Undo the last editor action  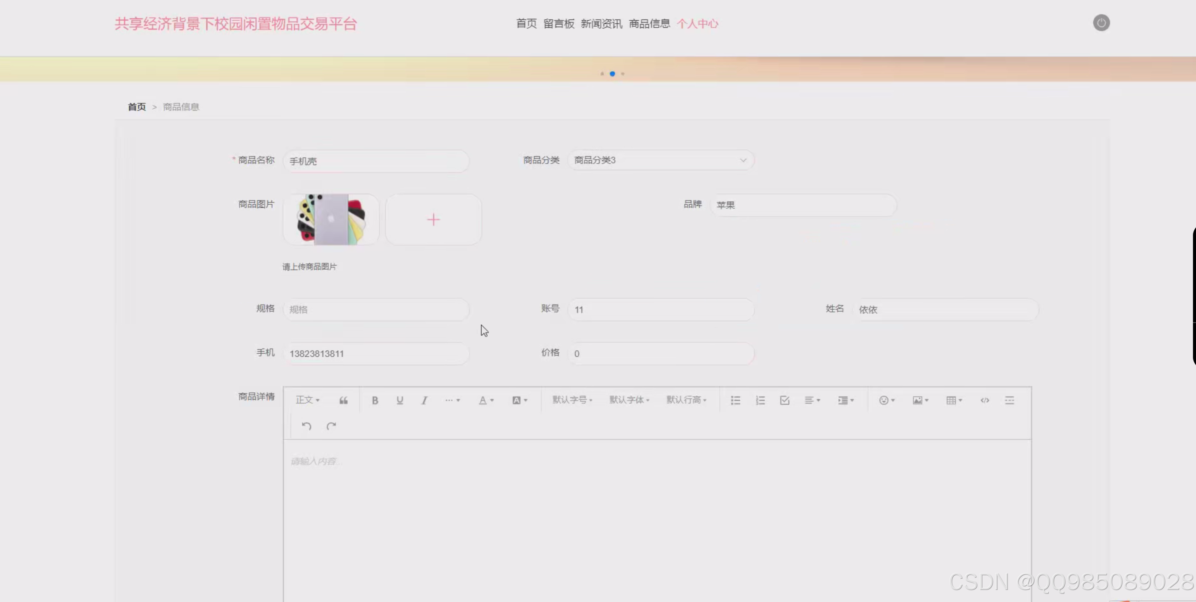(x=306, y=426)
